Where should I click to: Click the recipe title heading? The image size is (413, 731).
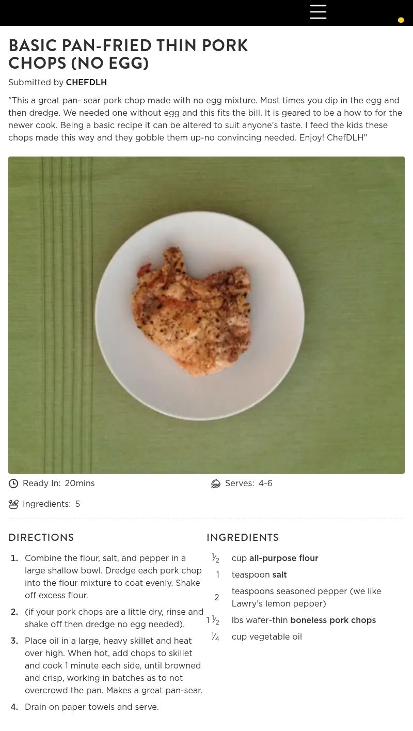point(128,54)
